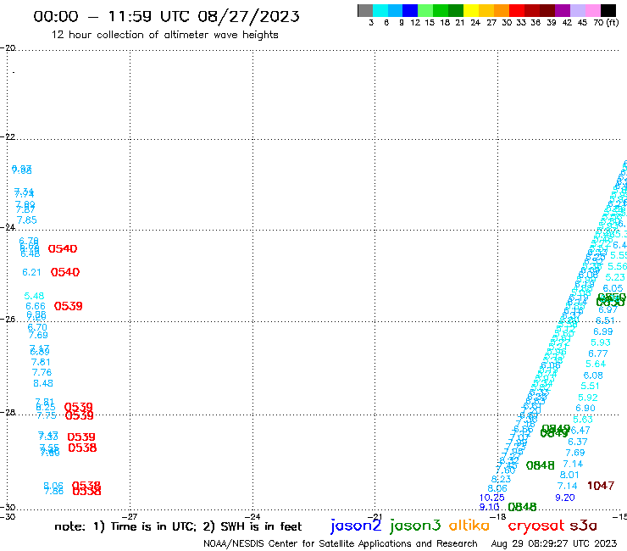This screenshot has height=551, width=627.
Task: Click the (ft) unit label in legend
Action: tap(613, 23)
